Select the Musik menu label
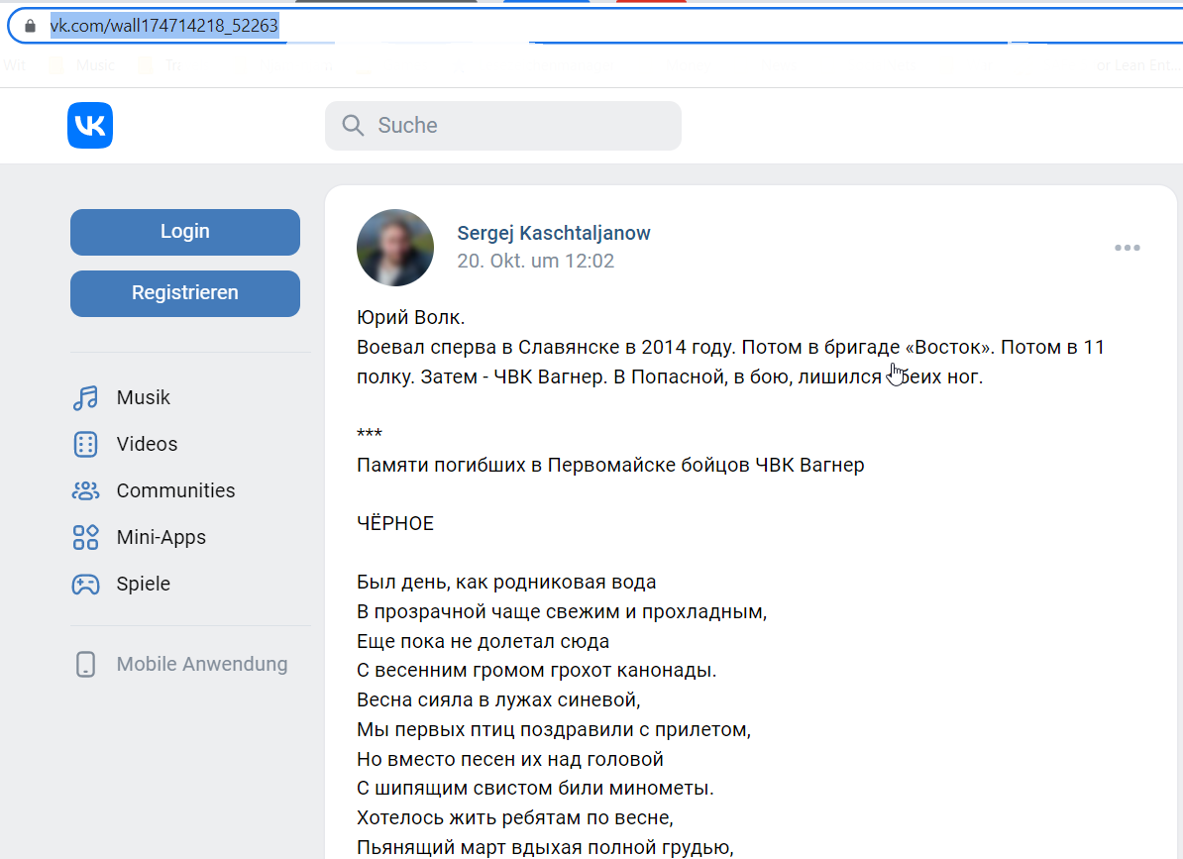1183x859 pixels. 144,397
